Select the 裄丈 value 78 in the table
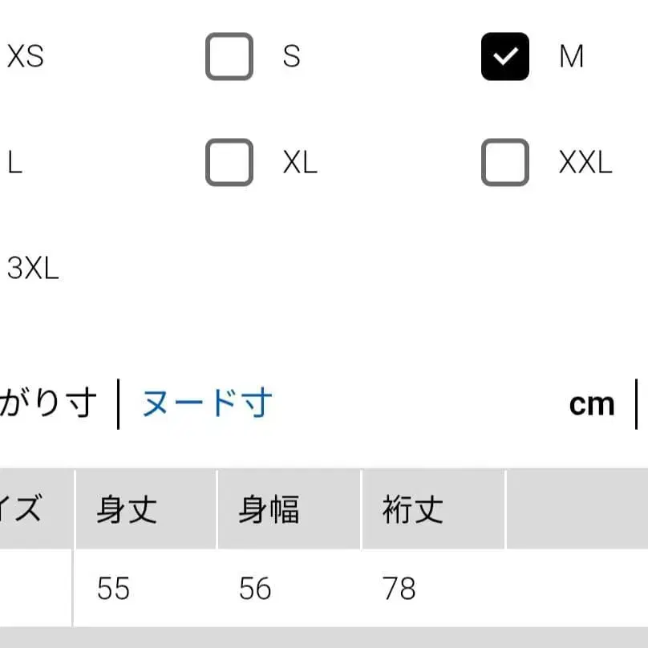Viewport: 648px width, 648px height. pos(398,589)
